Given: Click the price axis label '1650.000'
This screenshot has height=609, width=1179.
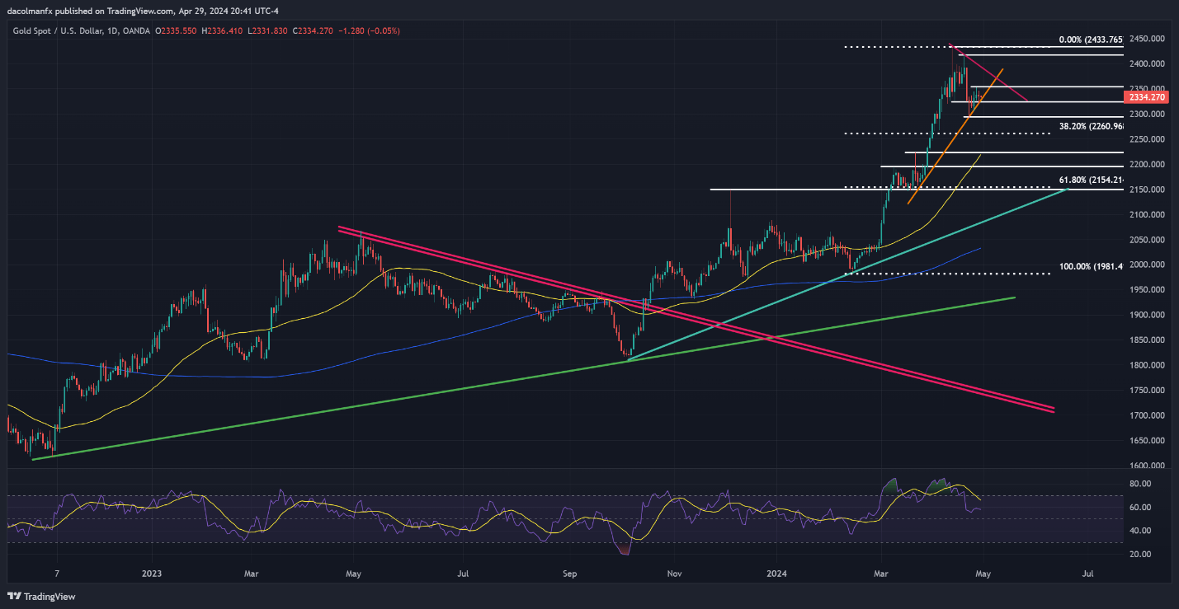Looking at the screenshot, I should (1147, 441).
